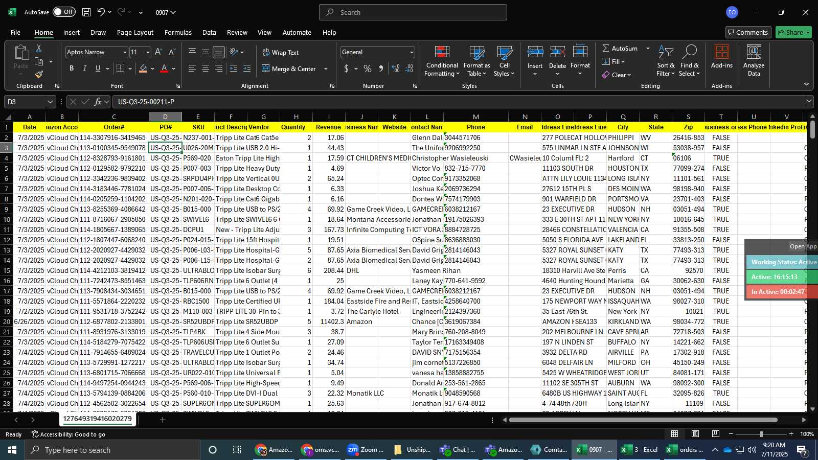Click Decrease Decimal icon
Viewport: 818px width, 460px height.
[x=409, y=68]
